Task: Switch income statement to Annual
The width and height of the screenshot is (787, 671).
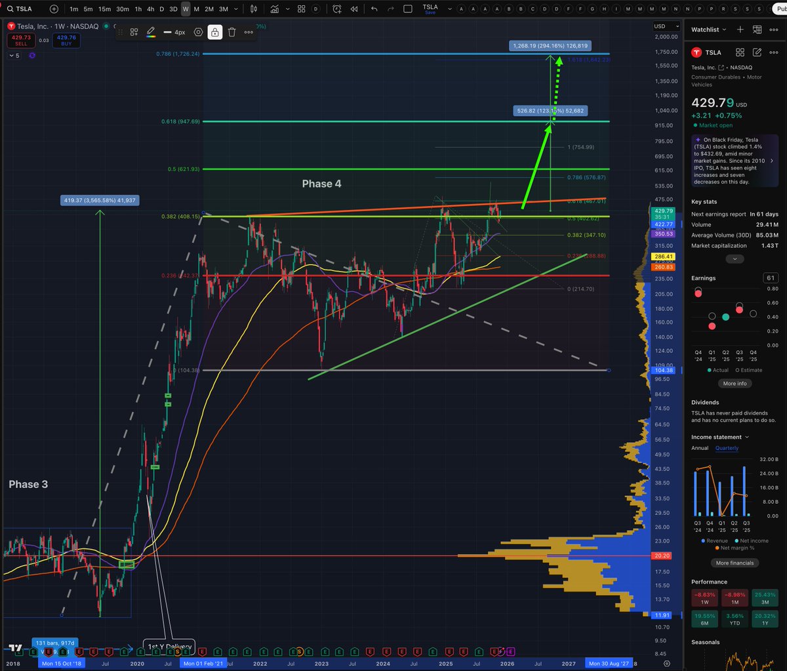Action: click(700, 448)
